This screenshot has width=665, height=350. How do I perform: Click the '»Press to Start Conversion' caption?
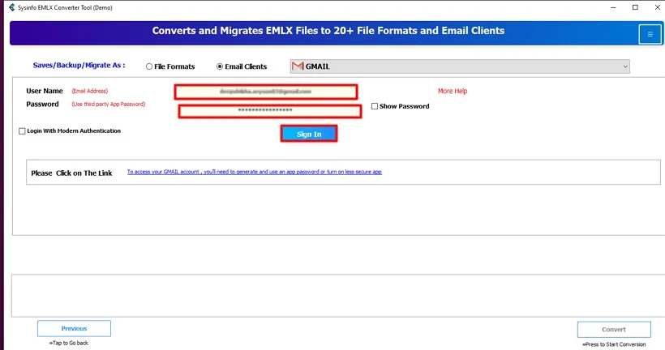click(x=614, y=344)
